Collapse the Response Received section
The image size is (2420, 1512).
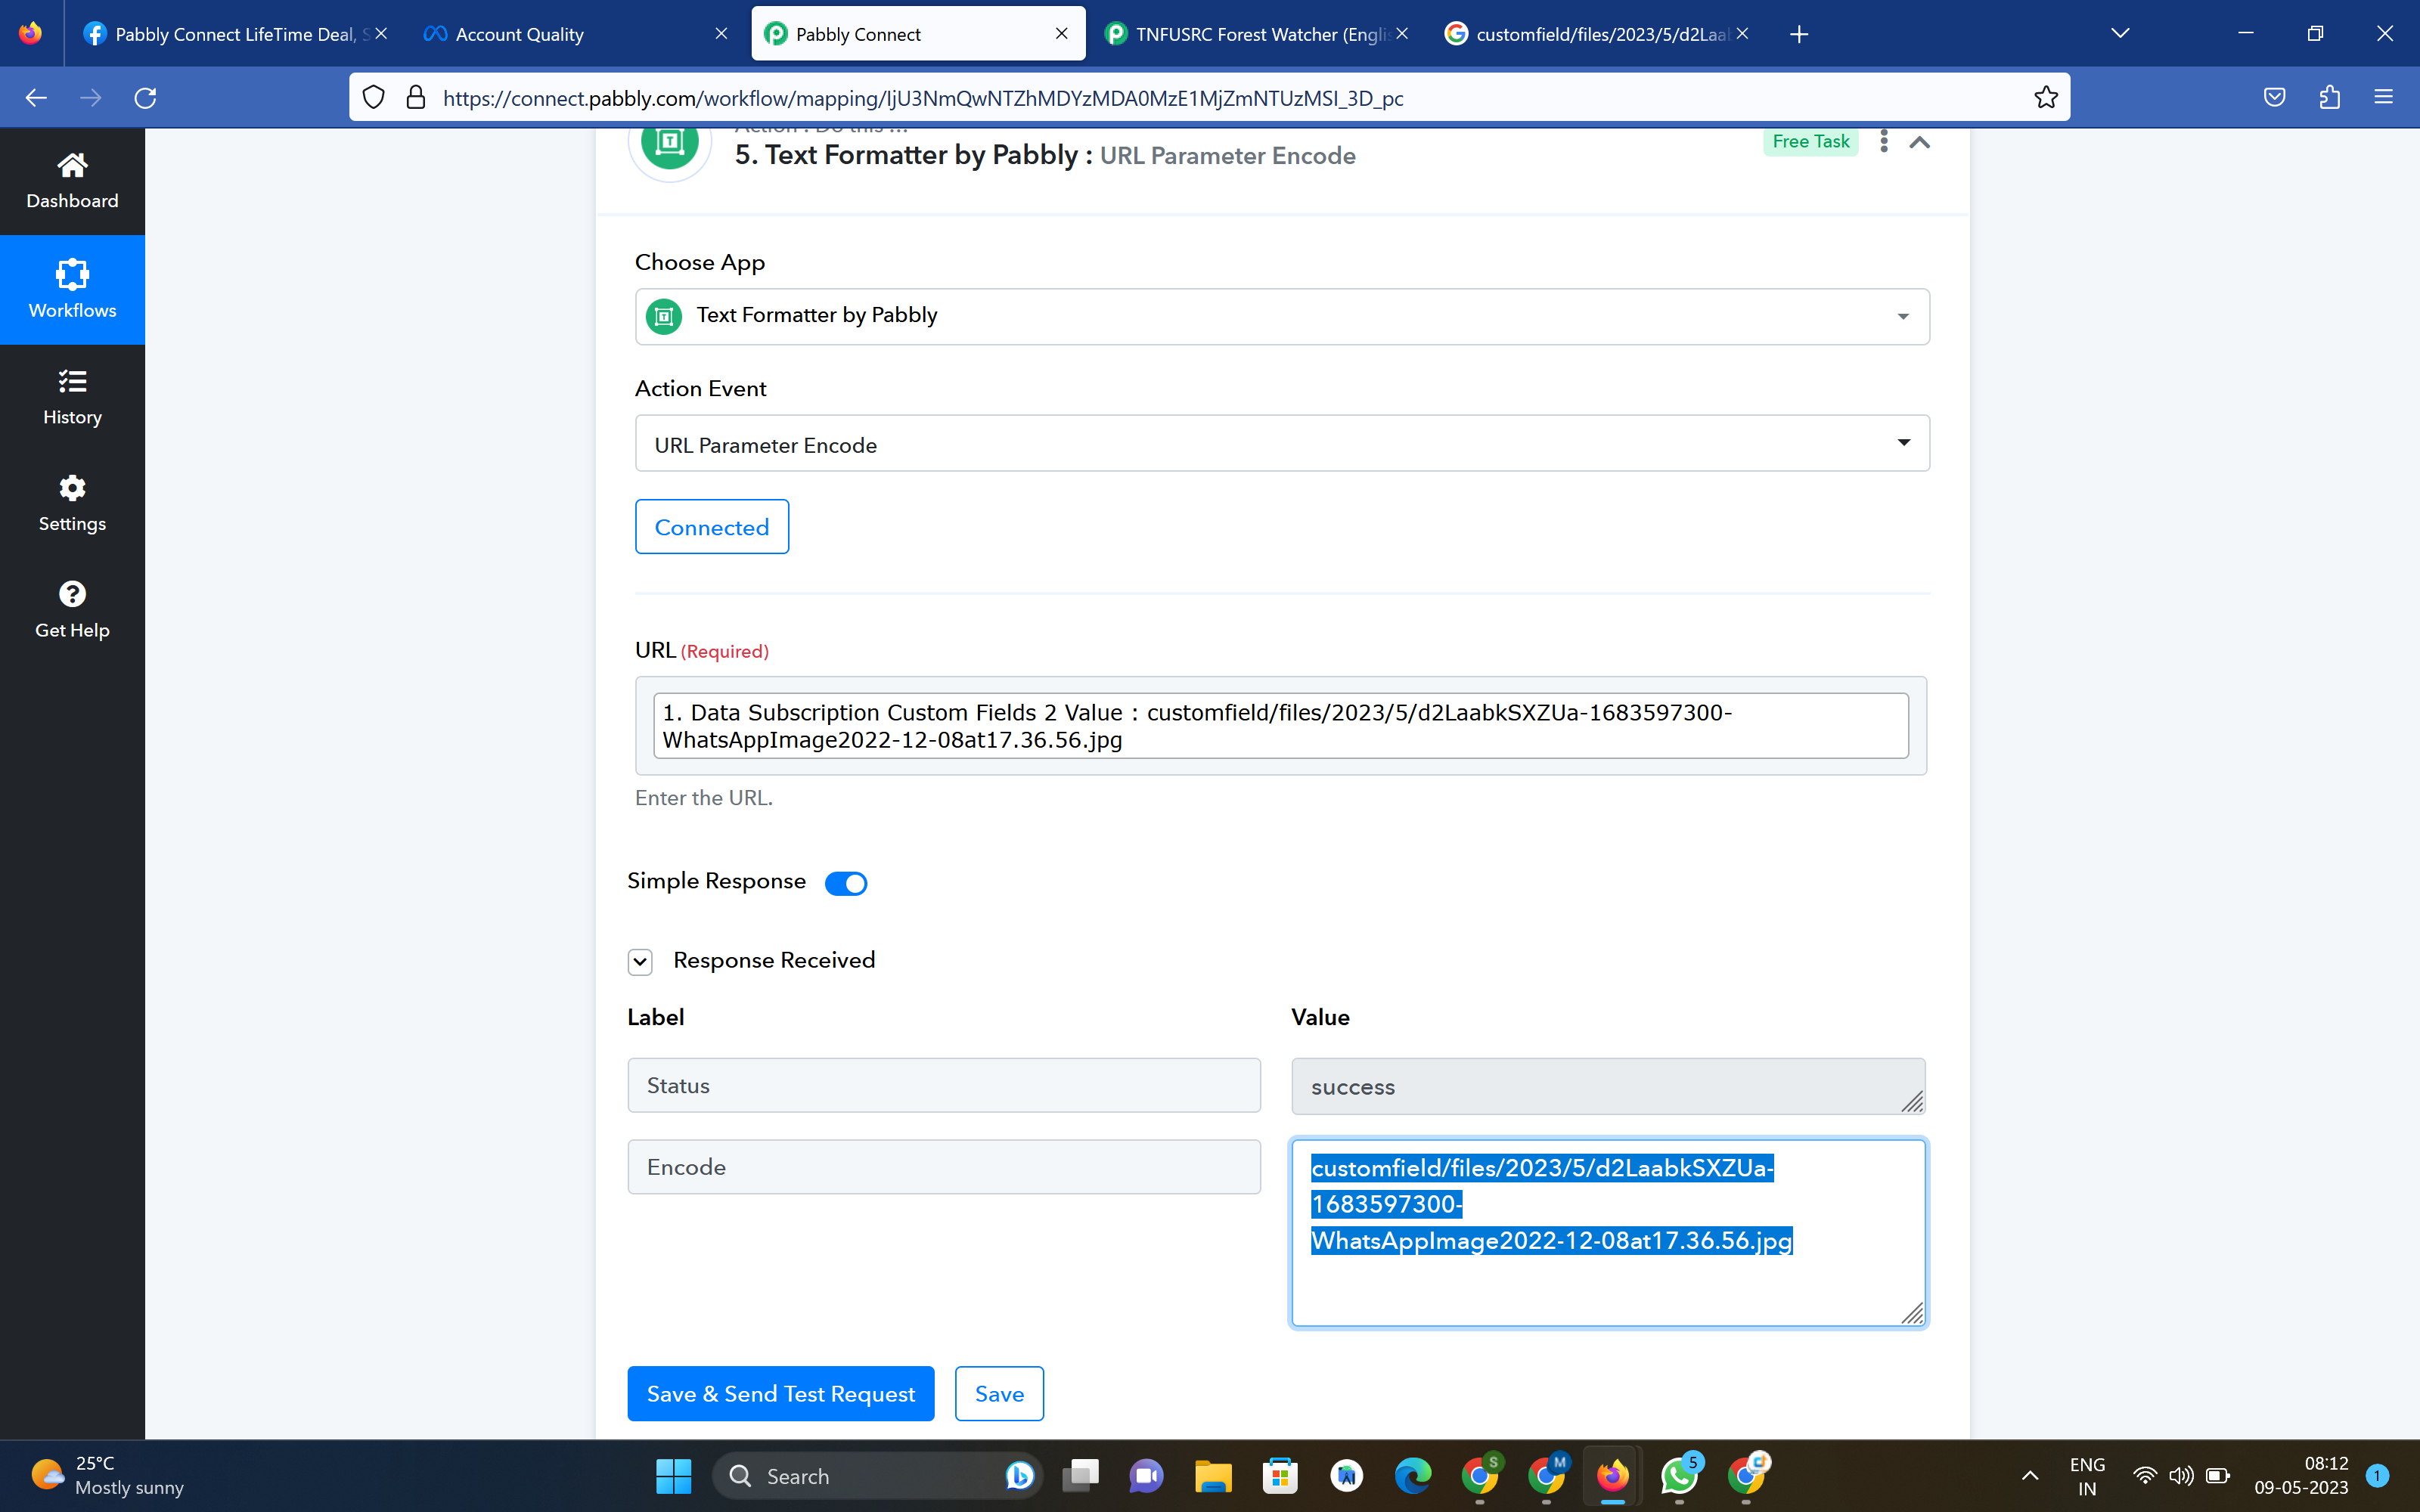click(x=640, y=962)
